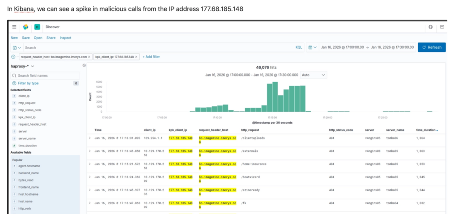This screenshot has width=458, height=214.
Task: Open the newsfeed mail icon
Action: pyautogui.click(x=441, y=27)
